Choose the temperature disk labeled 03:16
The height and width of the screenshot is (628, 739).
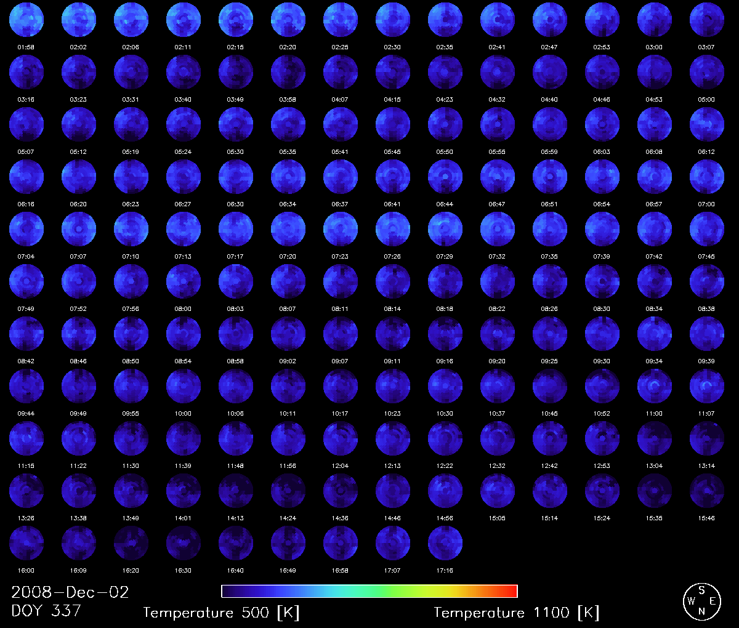pos(26,72)
